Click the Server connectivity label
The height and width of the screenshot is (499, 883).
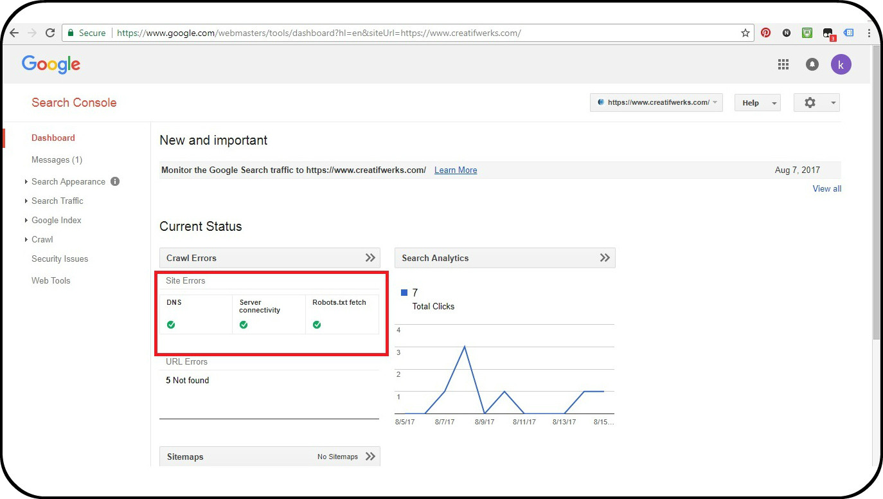pyautogui.click(x=260, y=306)
